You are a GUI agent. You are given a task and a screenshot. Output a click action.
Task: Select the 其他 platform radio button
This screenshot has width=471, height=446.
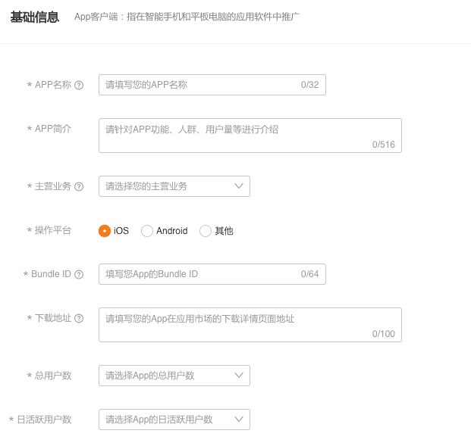click(206, 231)
